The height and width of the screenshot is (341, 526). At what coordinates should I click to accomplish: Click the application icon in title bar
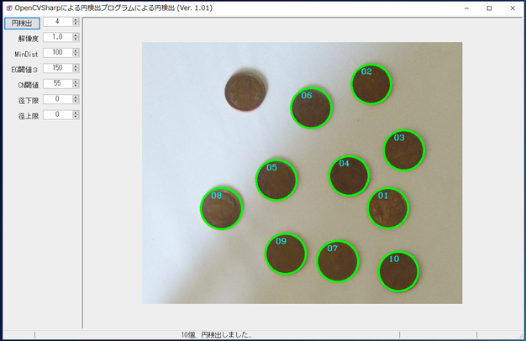pyautogui.click(x=9, y=8)
